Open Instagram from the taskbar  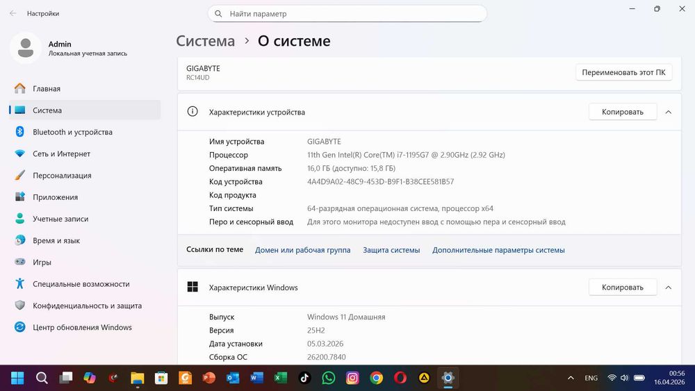coord(352,378)
